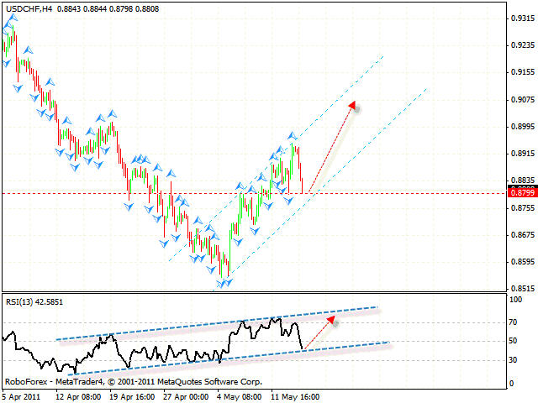Click the RSI 30 level label

pyautogui.click(x=511, y=360)
